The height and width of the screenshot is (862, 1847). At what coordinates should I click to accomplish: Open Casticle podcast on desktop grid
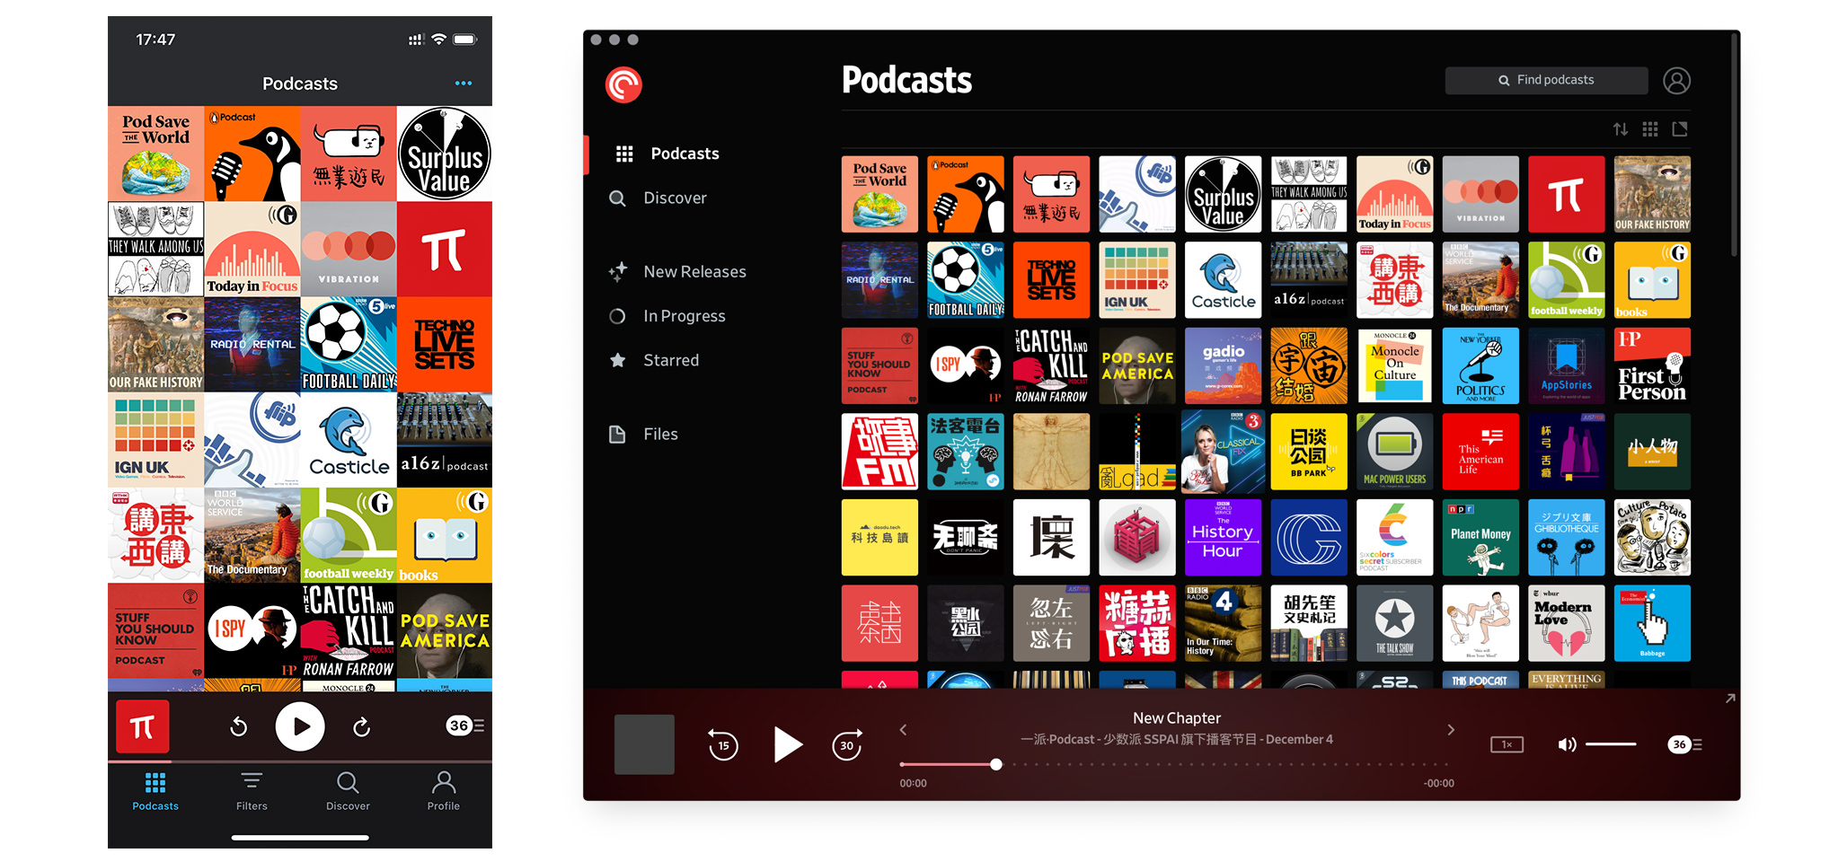(x=1223, y=280)
